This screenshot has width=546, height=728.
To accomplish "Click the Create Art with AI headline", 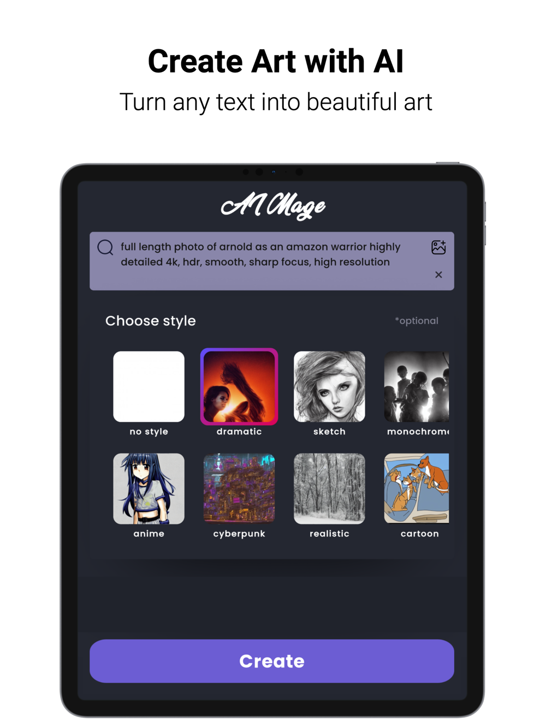I will 276,61.
